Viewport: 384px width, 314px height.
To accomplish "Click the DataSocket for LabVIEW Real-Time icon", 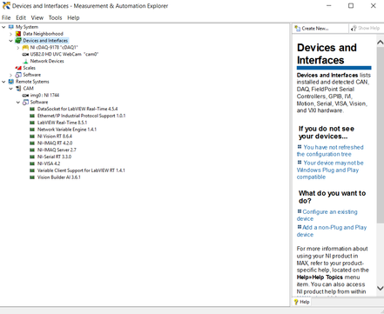I will tap(32, 109).
